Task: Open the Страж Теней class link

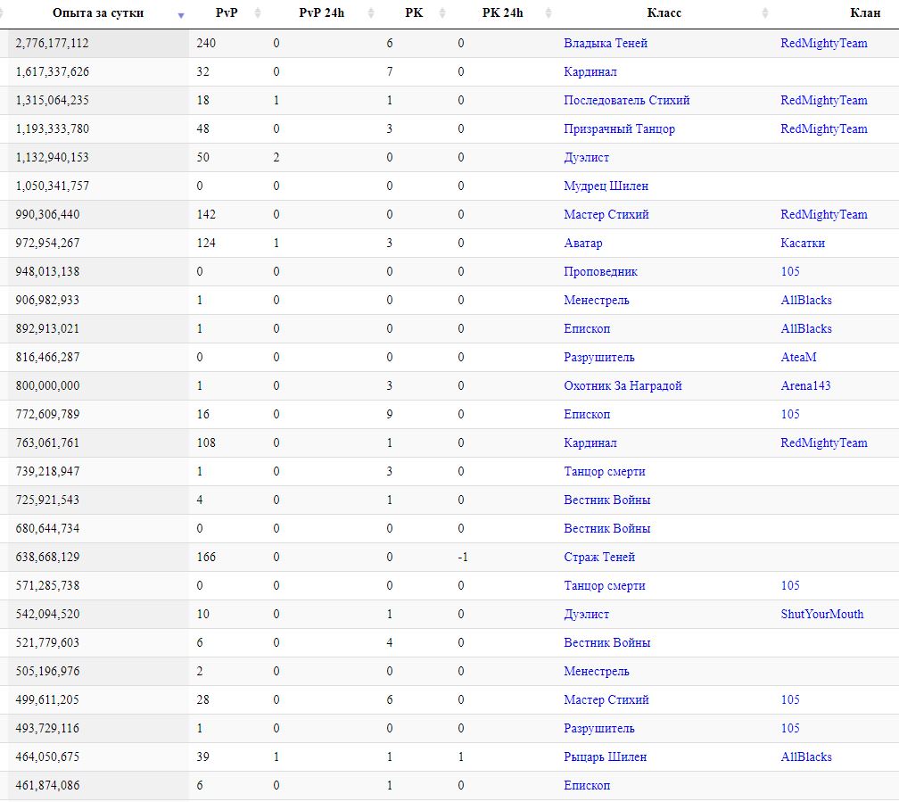Action: [599, 557]
